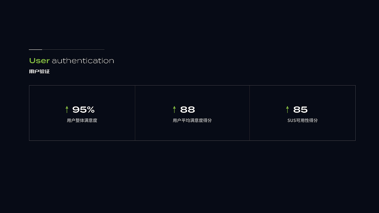Click the green arrow beside 95%
379x213 pixels.
67,109
